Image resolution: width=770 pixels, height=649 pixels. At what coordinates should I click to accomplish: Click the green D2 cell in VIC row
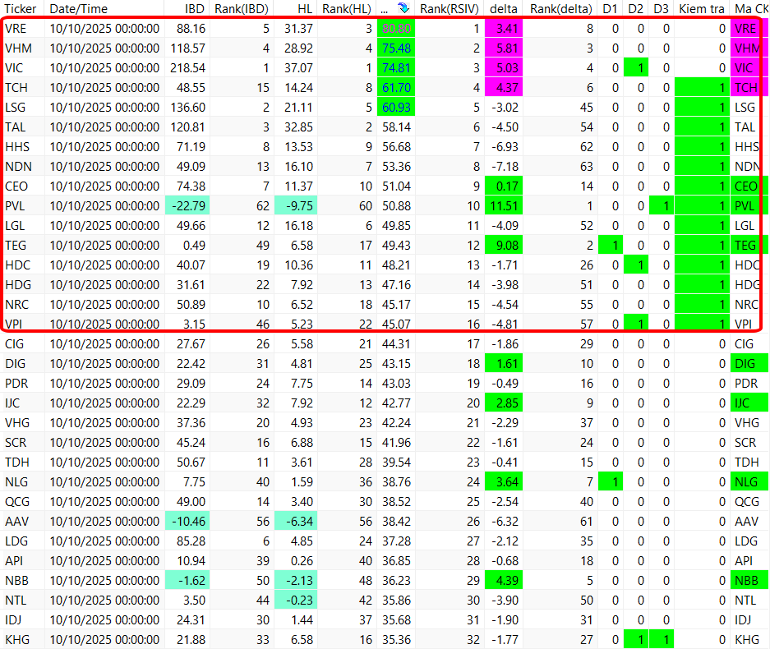(636, 67)
